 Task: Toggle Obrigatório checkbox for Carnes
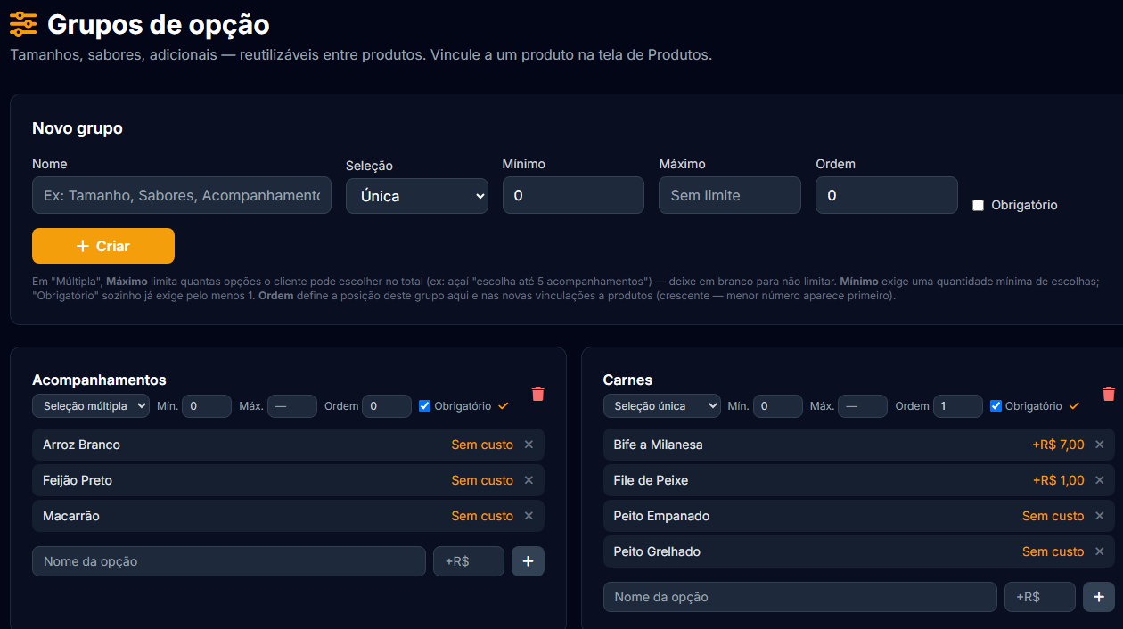tap(996, 406)
